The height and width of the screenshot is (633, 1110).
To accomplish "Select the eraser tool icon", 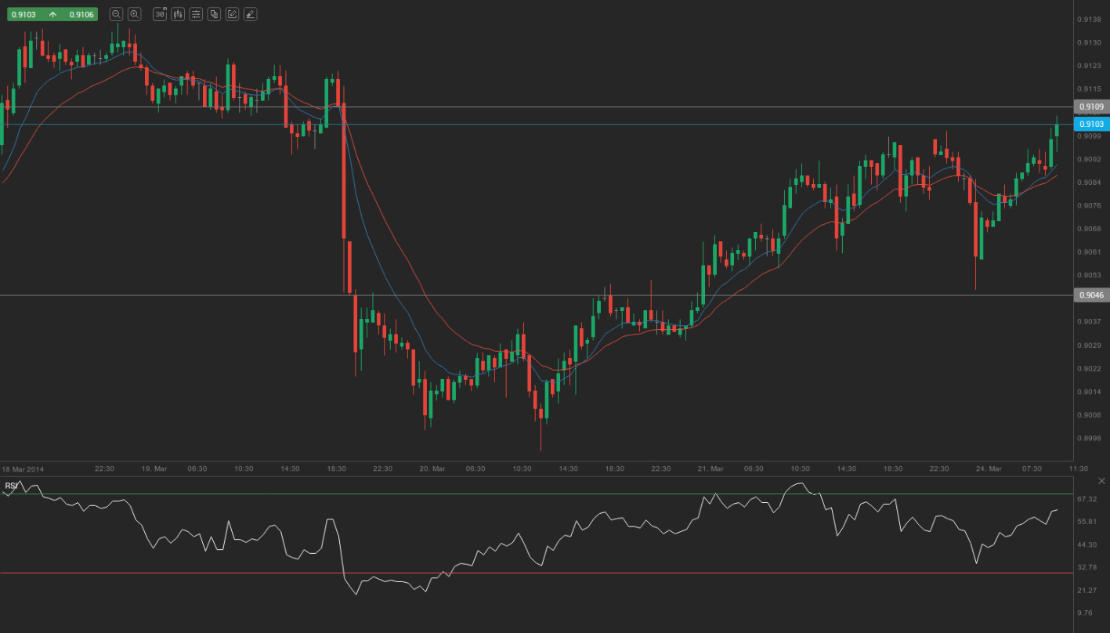I will [250, 14].
